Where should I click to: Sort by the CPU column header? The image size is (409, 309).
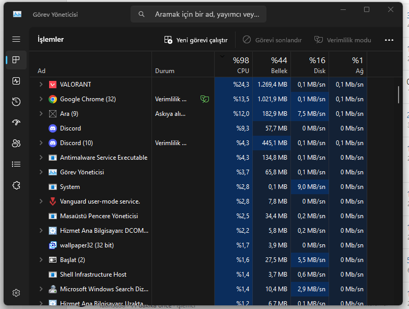(233, 64)
